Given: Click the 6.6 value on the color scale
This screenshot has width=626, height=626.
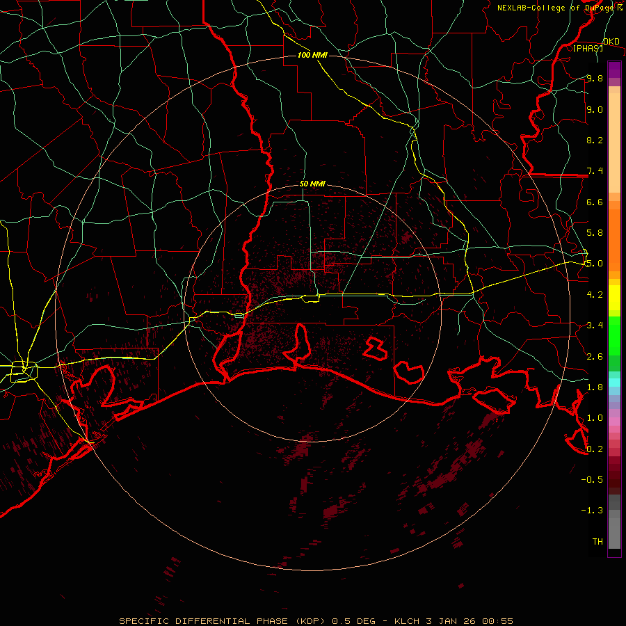Looking at the screenshot, I should pos(595,202).
